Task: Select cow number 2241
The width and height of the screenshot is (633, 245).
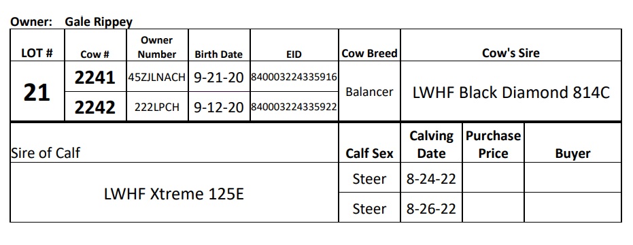Action: click(x=95, y=77)
